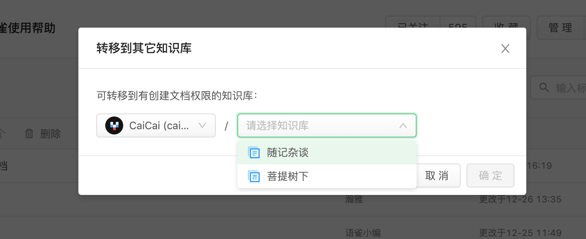Image resolution: width=586 pixels, height=239 pixels.
Task: Focus the search input field
Action: 570,88
